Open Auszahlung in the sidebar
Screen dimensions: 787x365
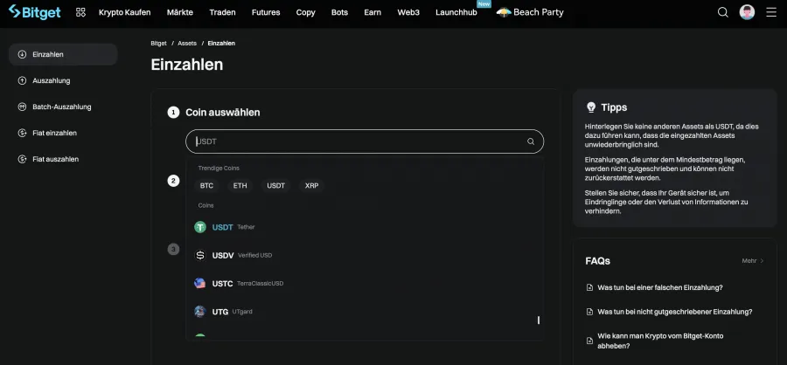[x=51, y=80]
